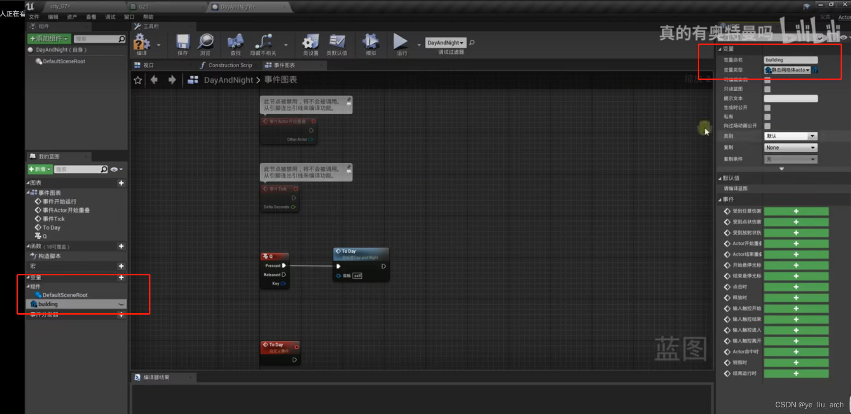This screenshot has width=851, height=414.
Task: Collapse the 默认值 section
Action: pos(720,178)
